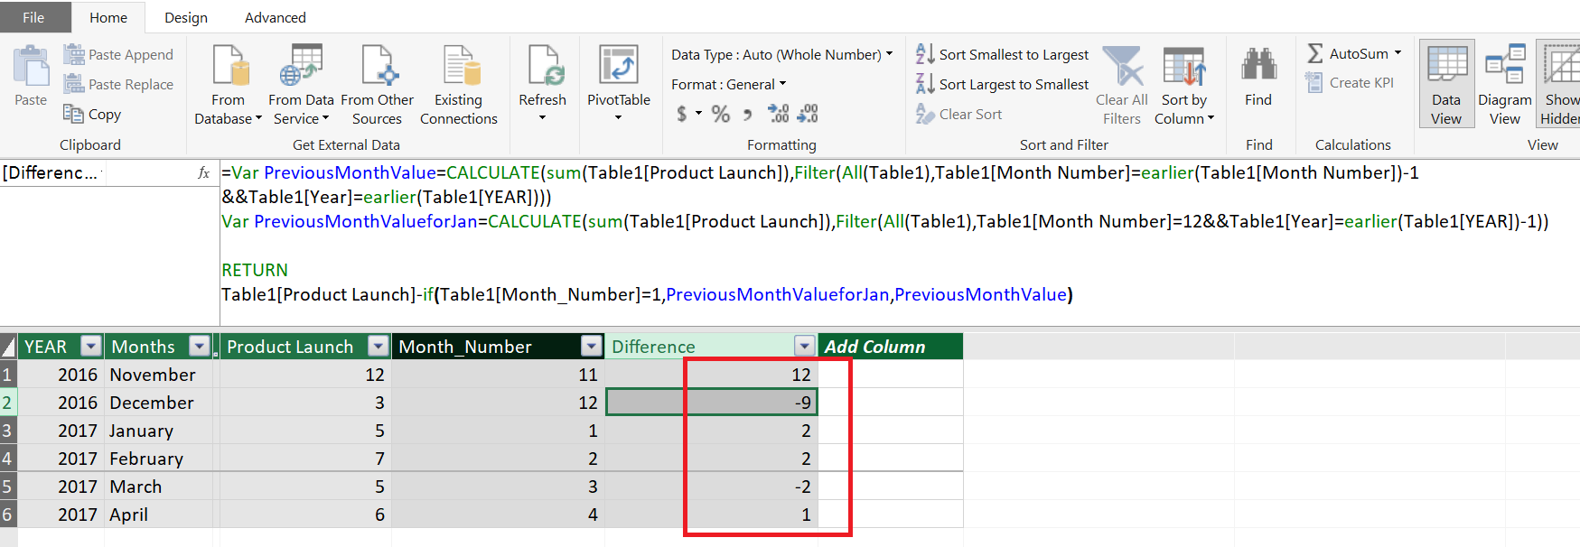Open Months column filter dropdown
The height and width of the screenshot is (547, 1580).
pos(200,346)
